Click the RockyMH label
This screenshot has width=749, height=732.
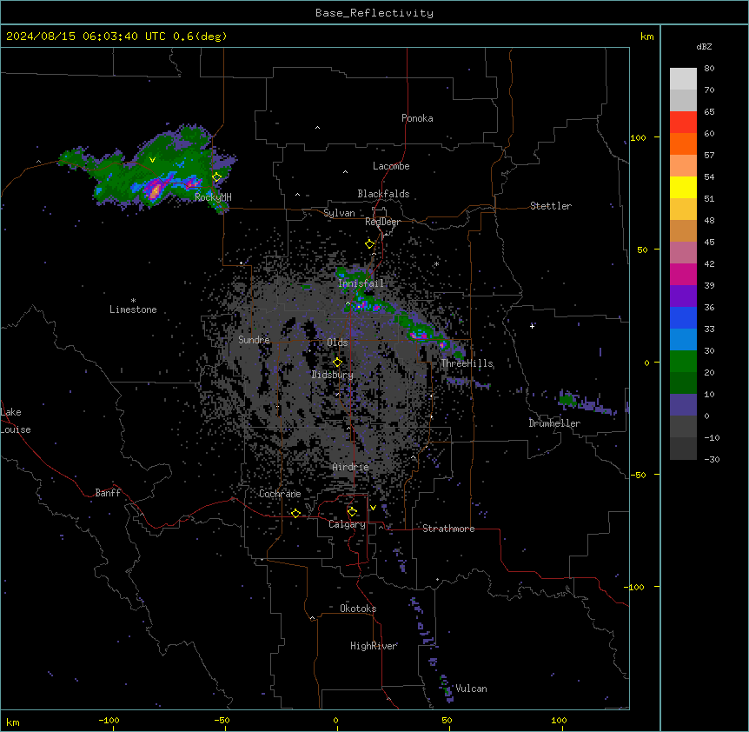213,196
